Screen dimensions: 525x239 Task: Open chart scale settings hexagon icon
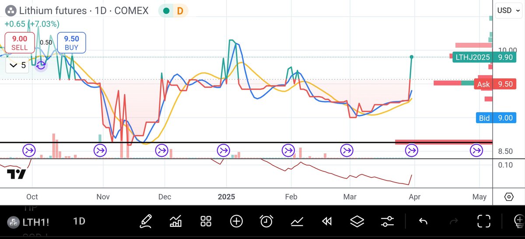(x=509, y=197)
